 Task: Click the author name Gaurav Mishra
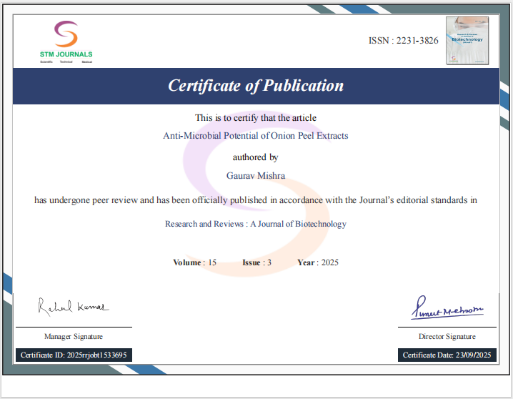click(x=256, y=175)
